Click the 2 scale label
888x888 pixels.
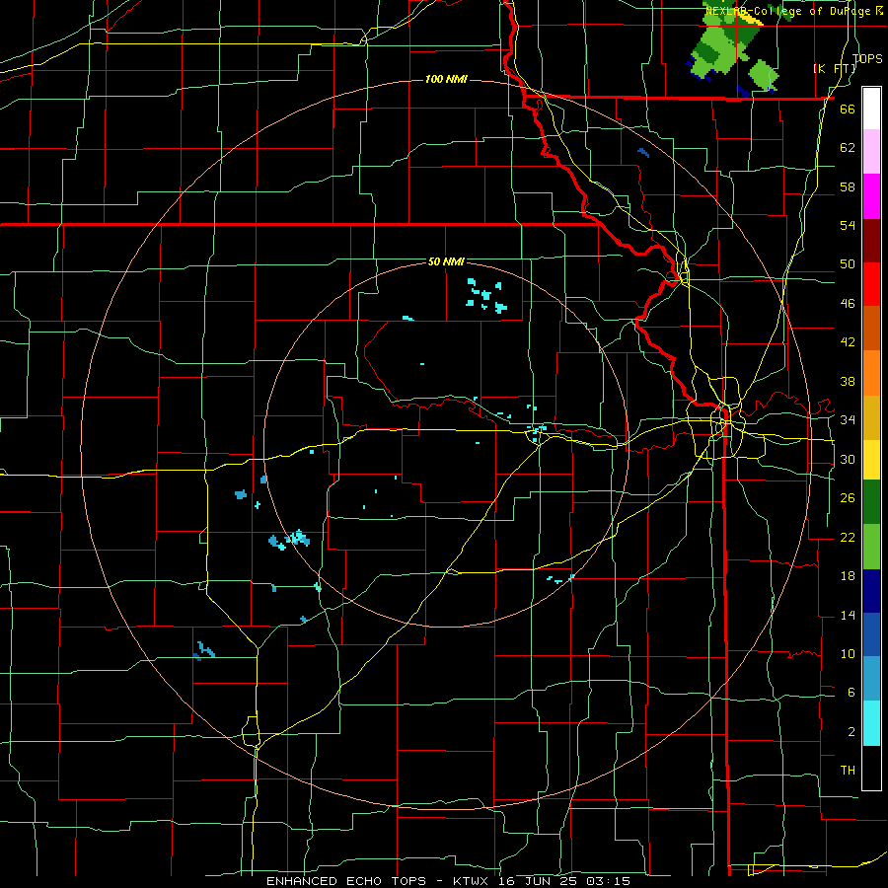point(851,731)
